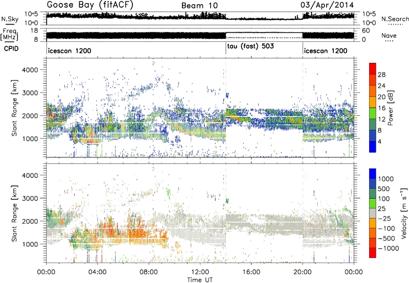Click the 'Slant Range [km]' label of the power panel

(x=14, y=108)
